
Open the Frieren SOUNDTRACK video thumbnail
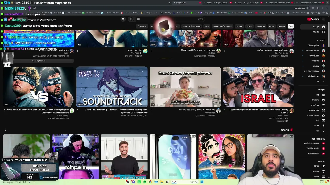[x=112, y=87]
